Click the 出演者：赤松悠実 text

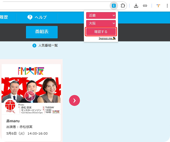(19, 127)
